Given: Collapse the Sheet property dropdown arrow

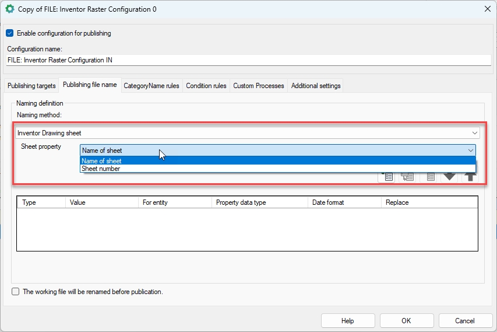Looking at the screenshot, I should (470, 151).
